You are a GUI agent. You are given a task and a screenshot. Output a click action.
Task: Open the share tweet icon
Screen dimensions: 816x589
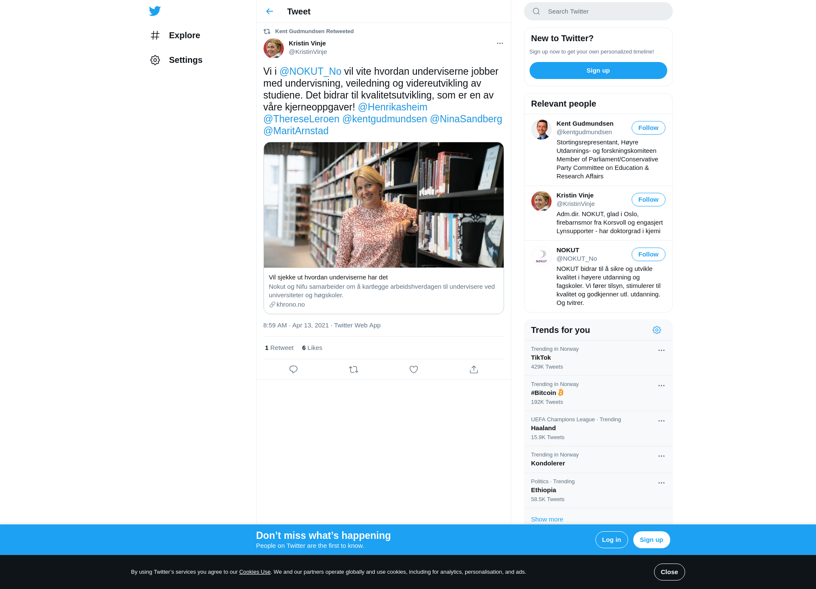point(474,369)
